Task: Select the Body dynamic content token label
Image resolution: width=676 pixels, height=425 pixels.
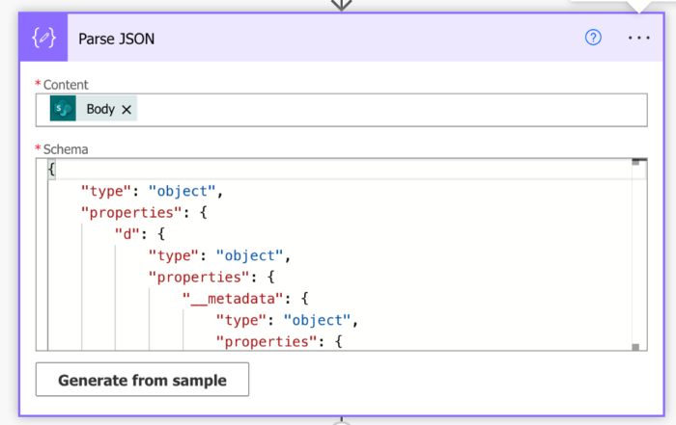Action: [x=100, y=109]
